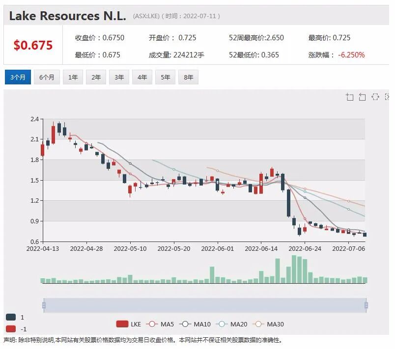Click the large dark candlestick dropping to 0.95

(288, 203)
